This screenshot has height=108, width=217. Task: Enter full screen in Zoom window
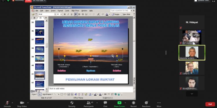point(214,1)
